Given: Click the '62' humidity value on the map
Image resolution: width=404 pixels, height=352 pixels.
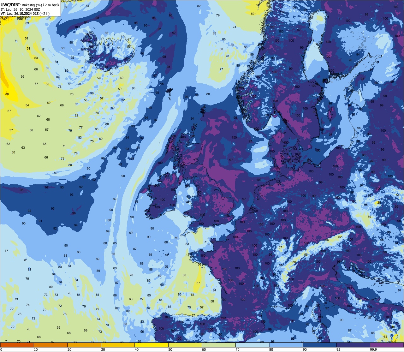Looking at the screenshot, I should coord(8,144).
